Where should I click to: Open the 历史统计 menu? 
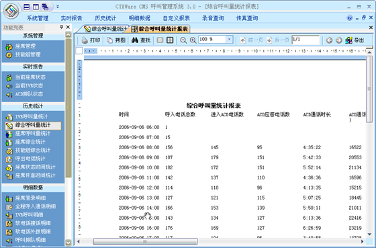click(105, 18)
